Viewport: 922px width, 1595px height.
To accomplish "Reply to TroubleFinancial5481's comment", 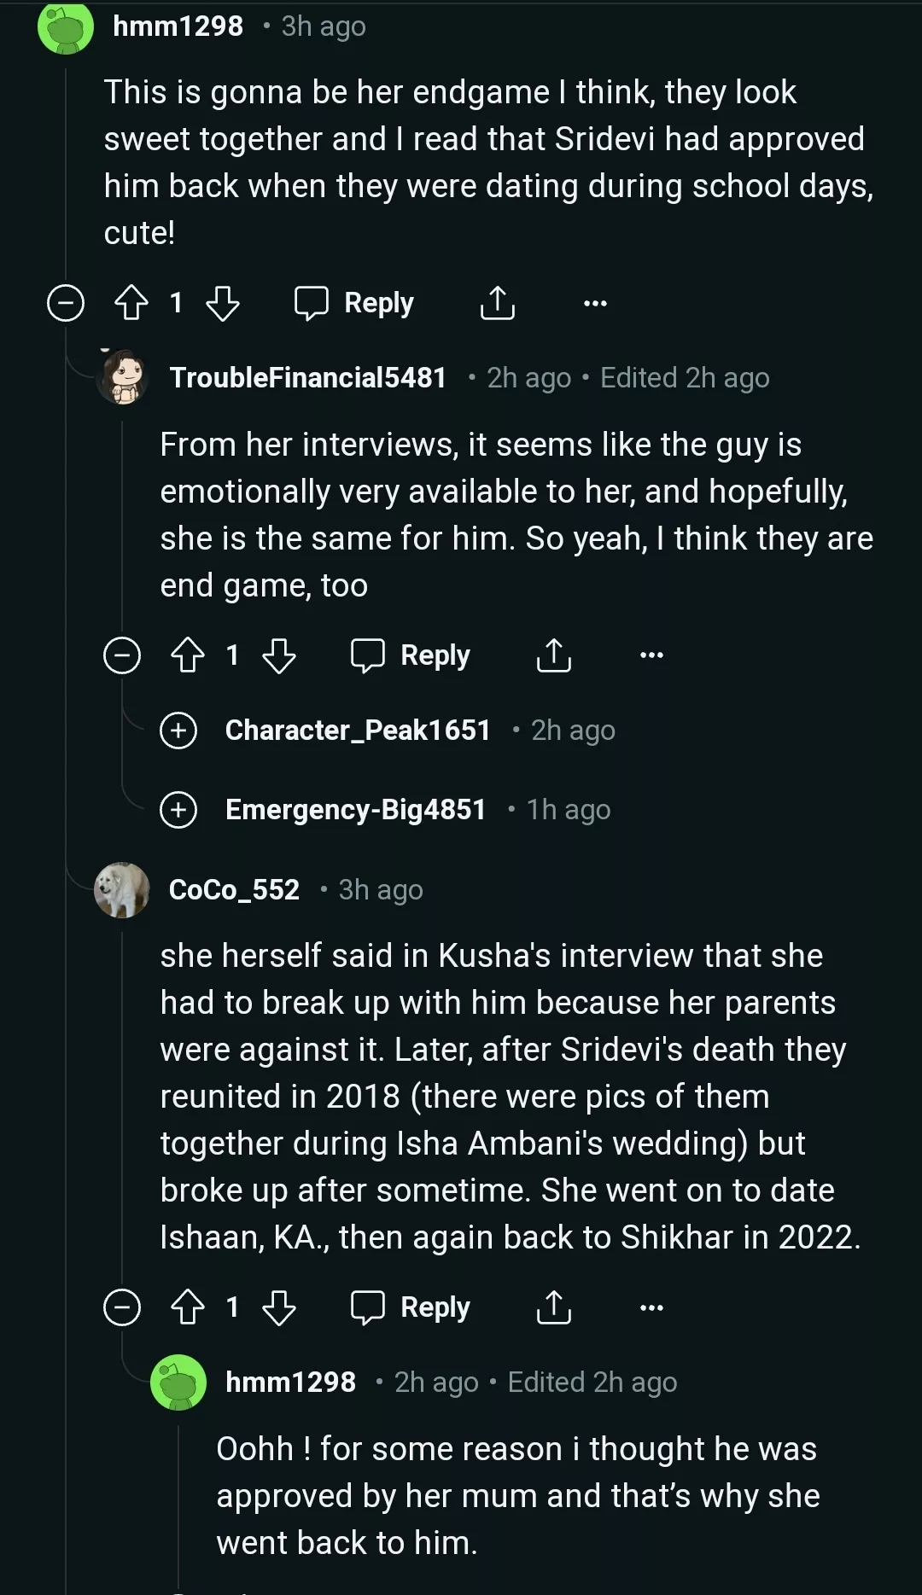I will point(411,655).
